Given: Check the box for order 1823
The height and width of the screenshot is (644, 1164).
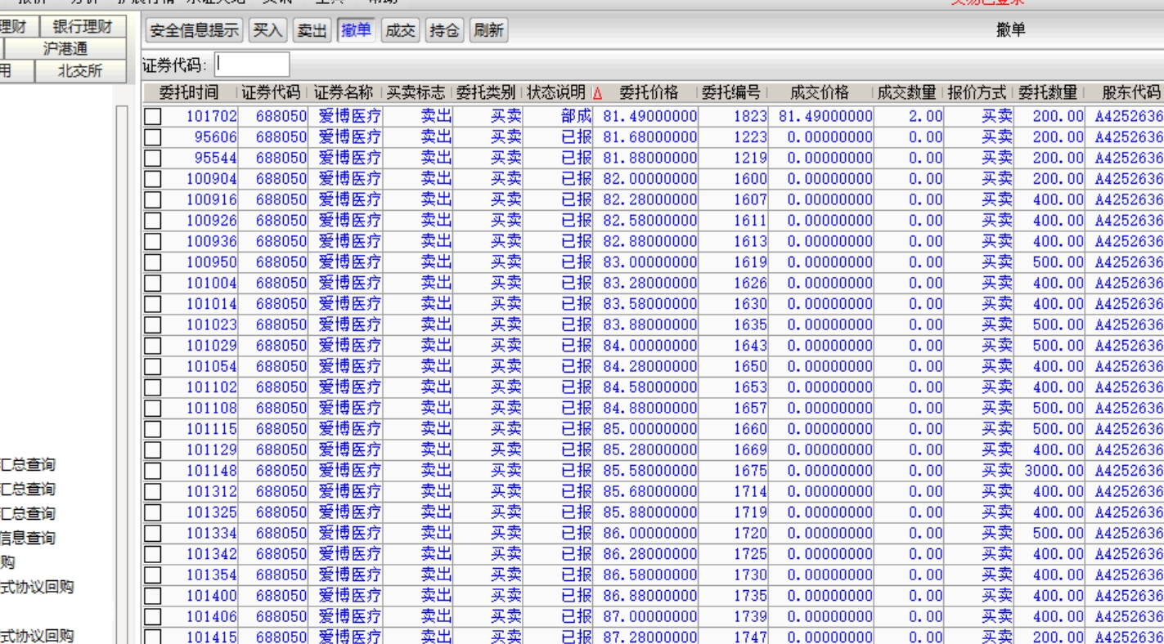Looking at the screenshot, I should point(153,116).
